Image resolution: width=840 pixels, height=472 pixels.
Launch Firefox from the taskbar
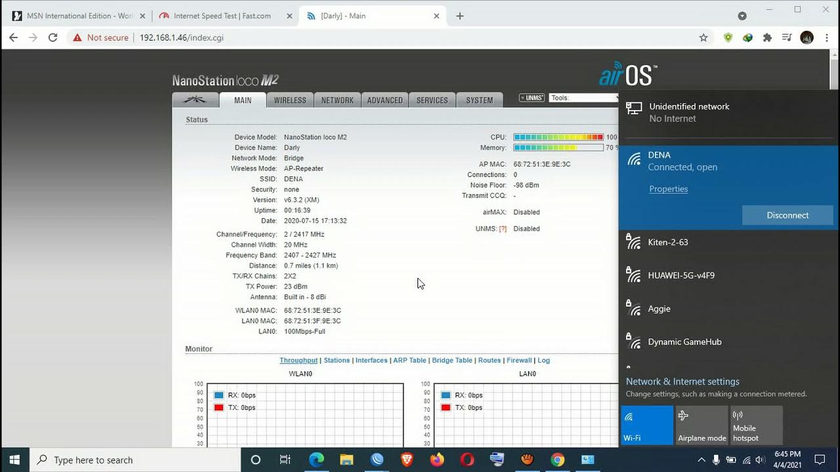[x=437, y=460]
